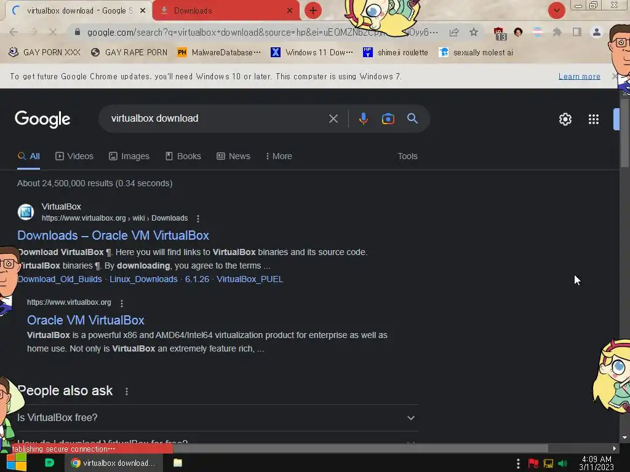630x472 pixels.
Task: Open the Windows Start button
Action: tap(17, 462)
